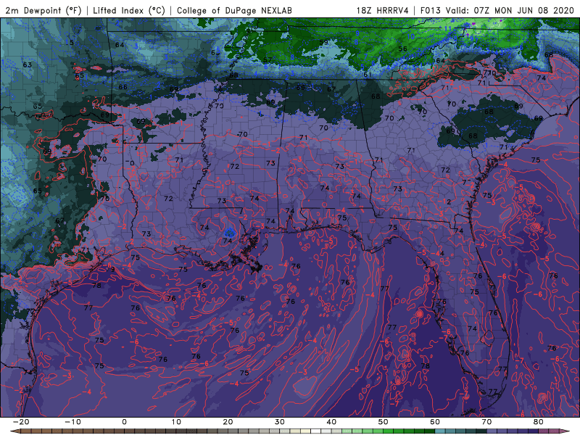Click the red bullseye contour west of Tampa
Screen dimensions: 580x435
419,314
